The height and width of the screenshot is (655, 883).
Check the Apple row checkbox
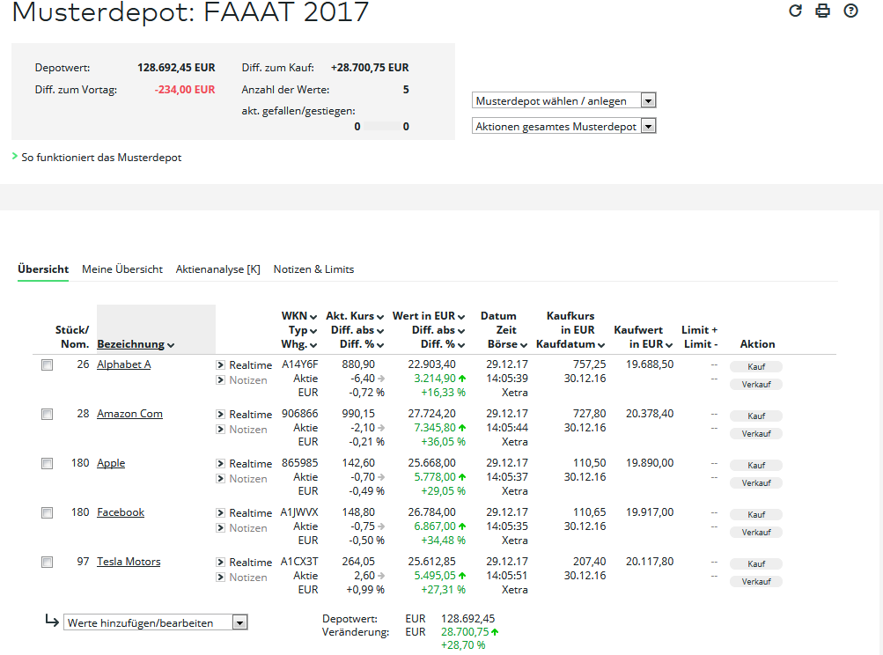(48, 463)
